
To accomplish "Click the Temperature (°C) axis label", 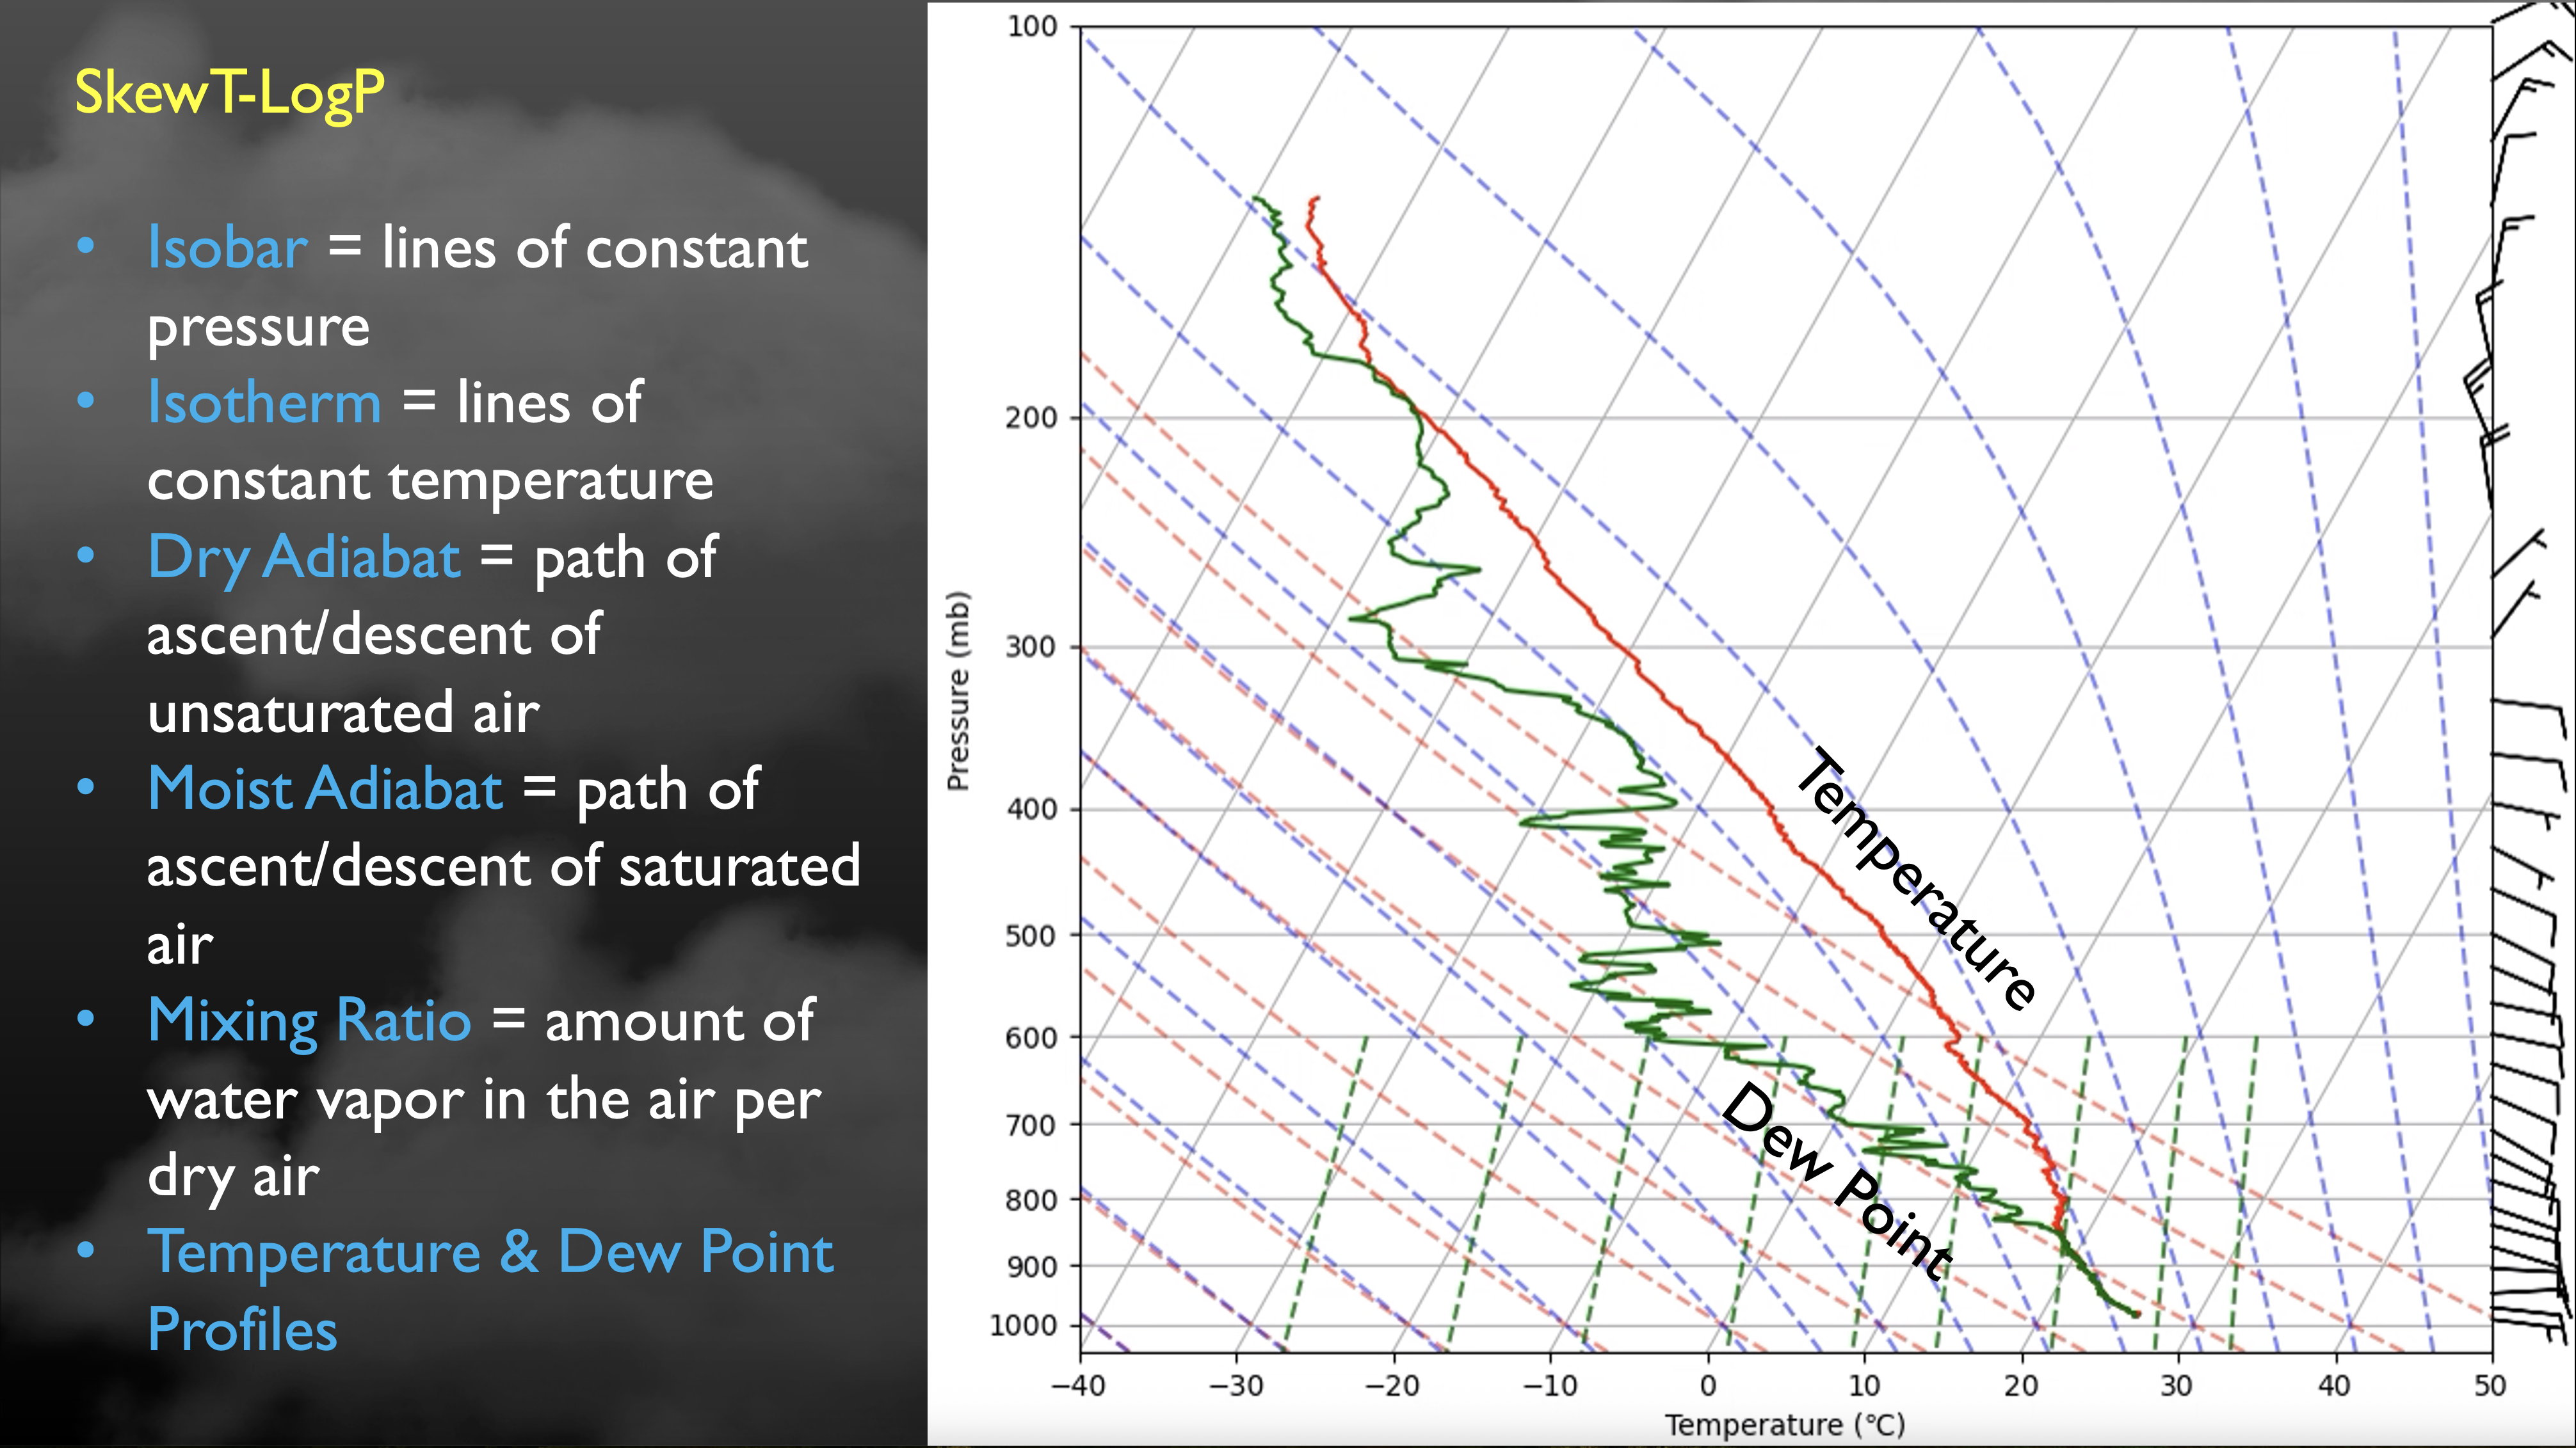I will click(x=1785, y=1424).
